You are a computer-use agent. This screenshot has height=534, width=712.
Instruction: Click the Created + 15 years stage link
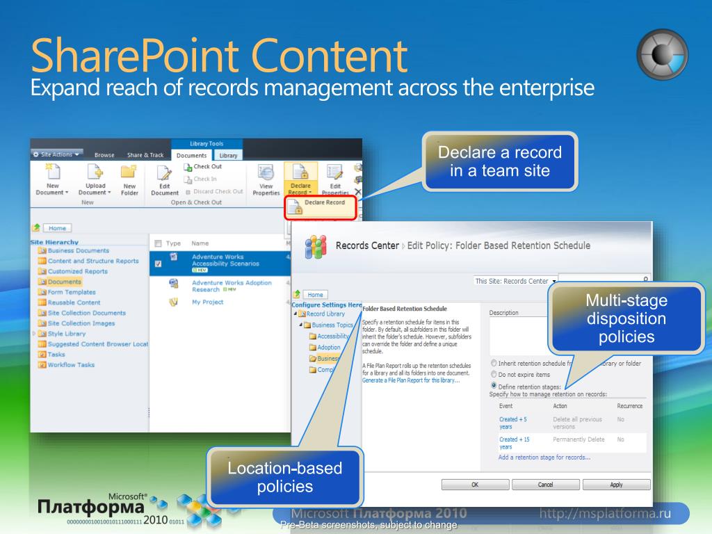click(x=514, y=443)
